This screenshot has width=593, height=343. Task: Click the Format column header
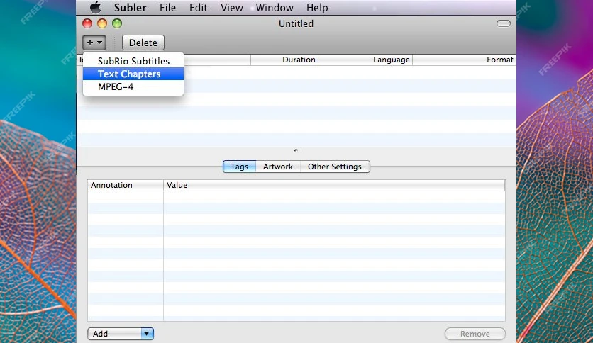[x=465, y=60]
